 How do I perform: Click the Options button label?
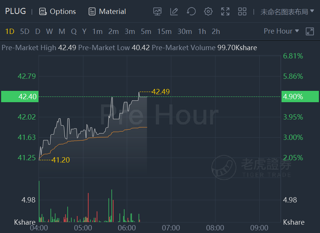pyautogui.click(x=63, y=12)
